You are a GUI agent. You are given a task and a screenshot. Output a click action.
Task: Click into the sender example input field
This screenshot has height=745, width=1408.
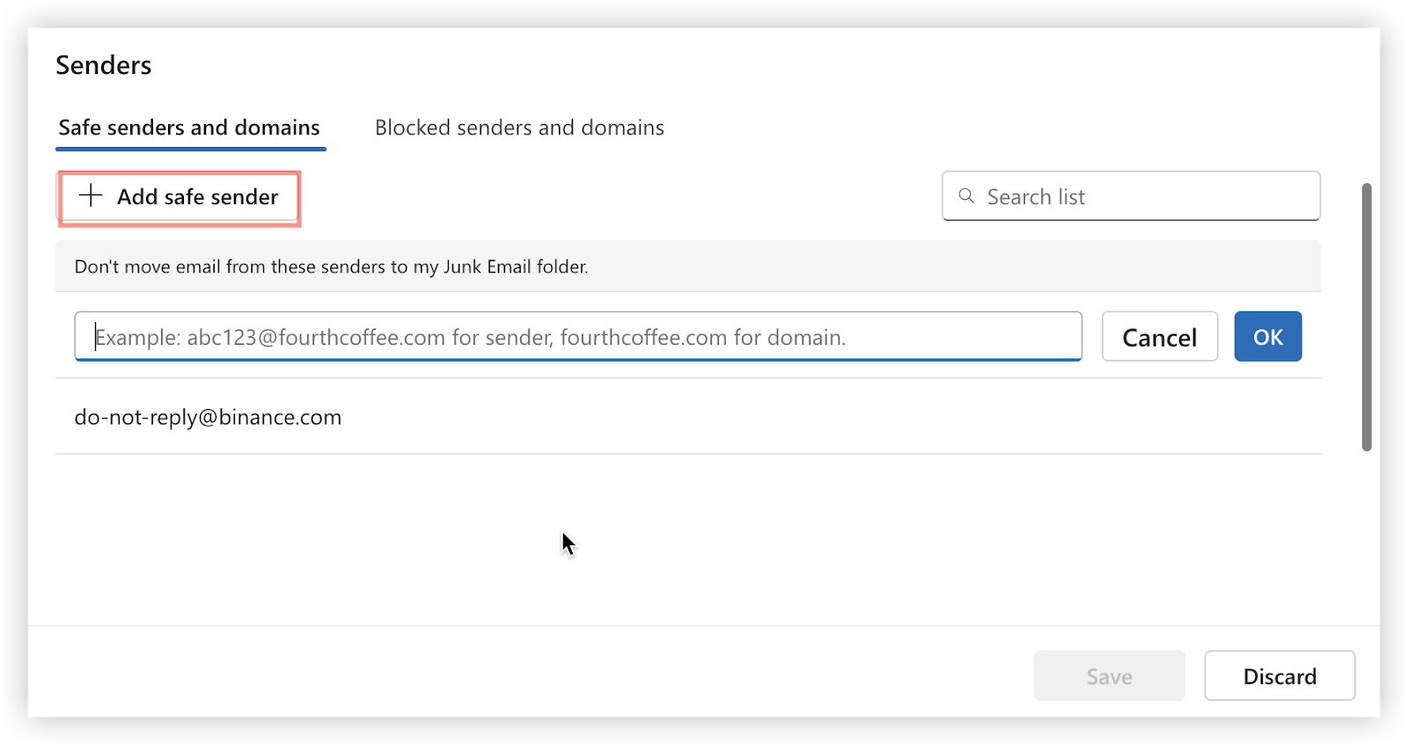pyautogui.click(x=577, y=337)
